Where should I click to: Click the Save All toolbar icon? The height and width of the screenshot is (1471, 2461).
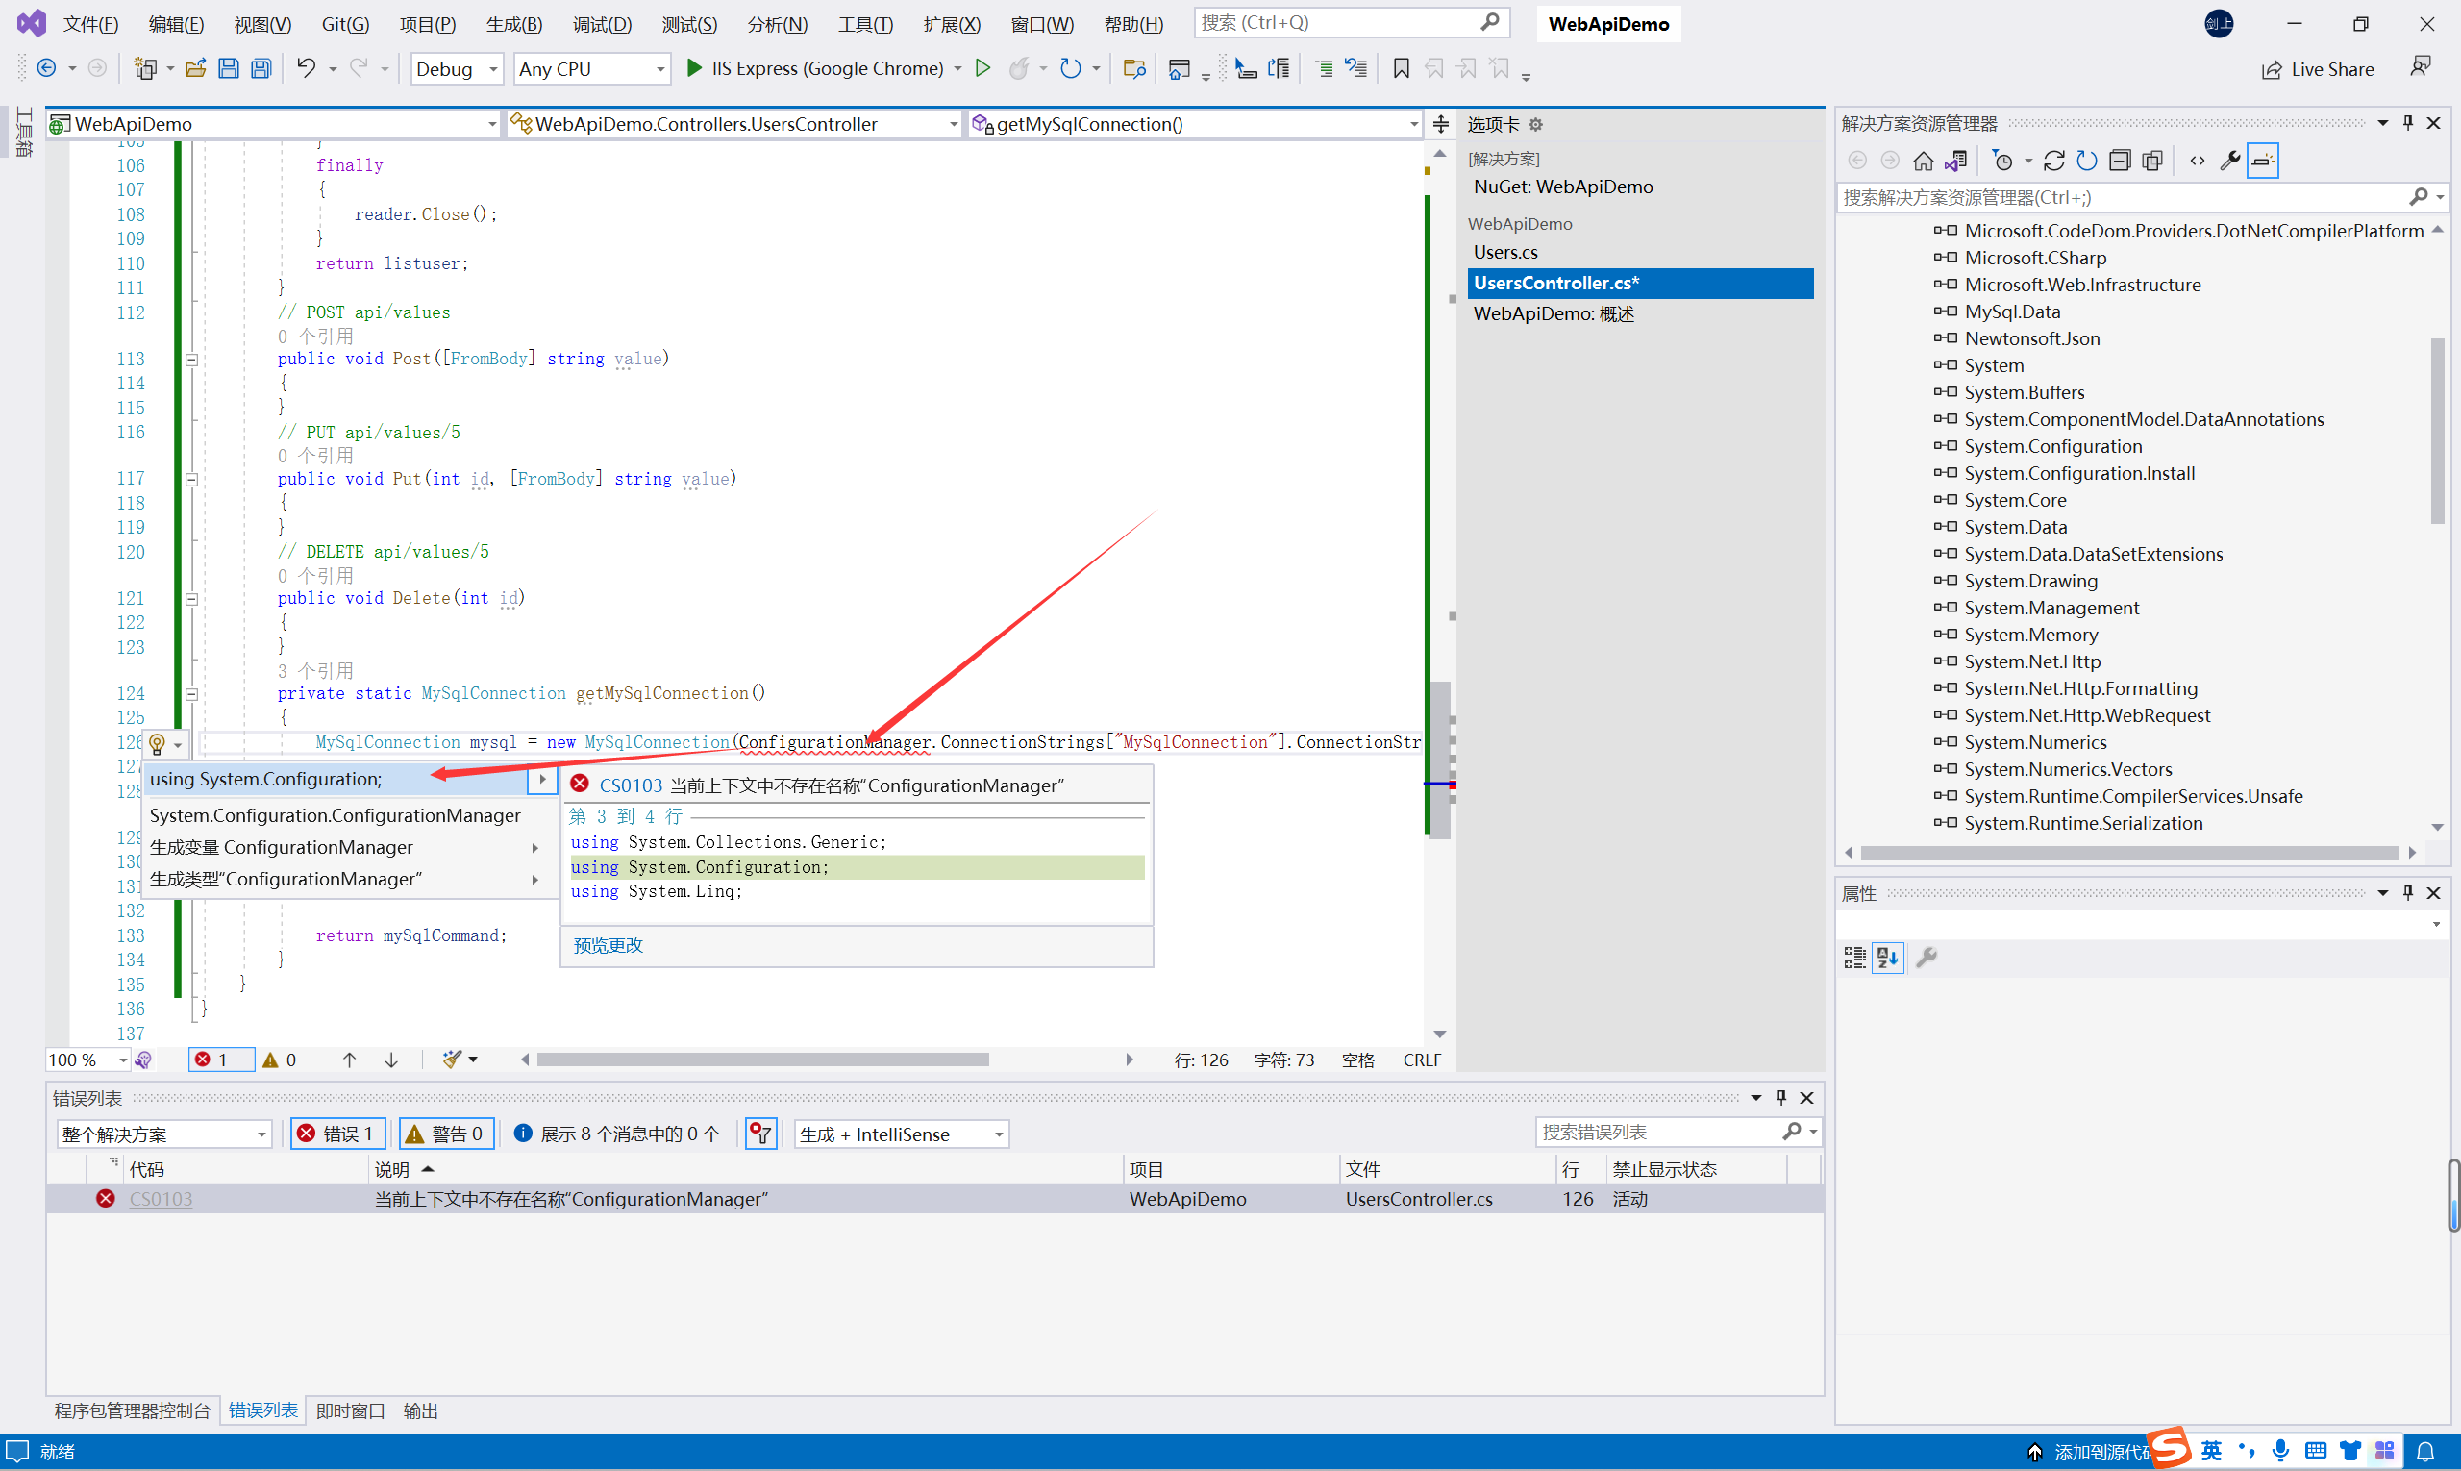coord(261,68)
